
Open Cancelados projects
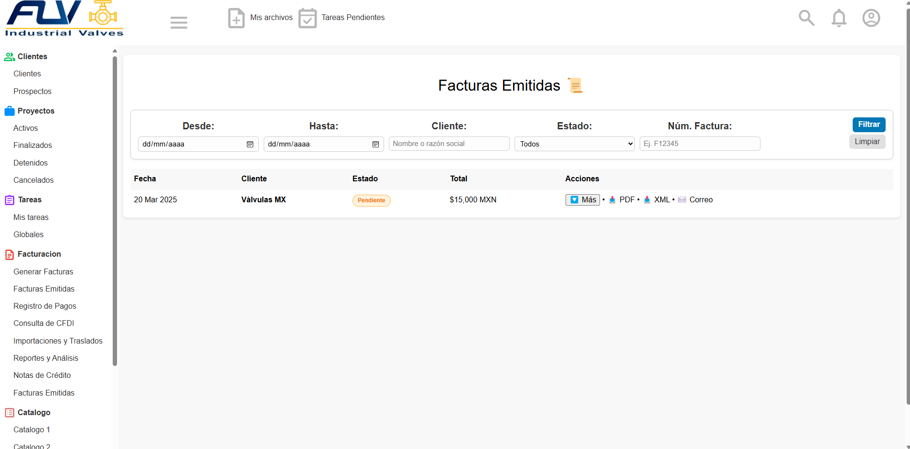33,180
